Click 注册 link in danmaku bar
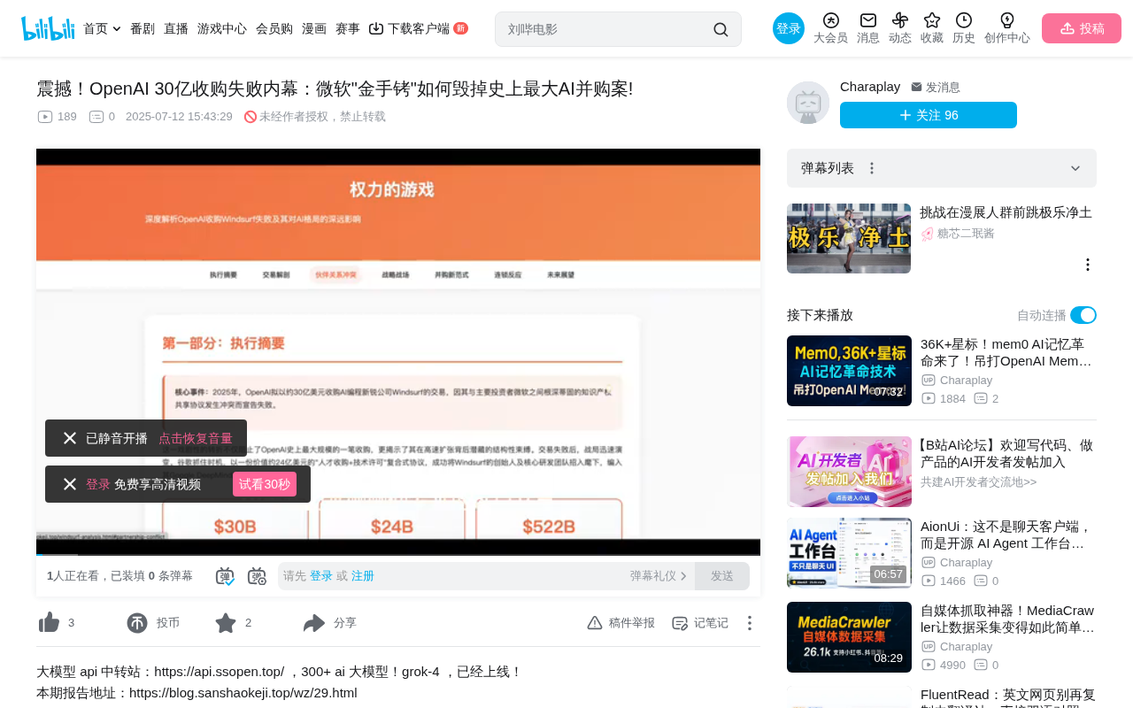This screenshot has height=708, width=1133. (x=363, y=576)
